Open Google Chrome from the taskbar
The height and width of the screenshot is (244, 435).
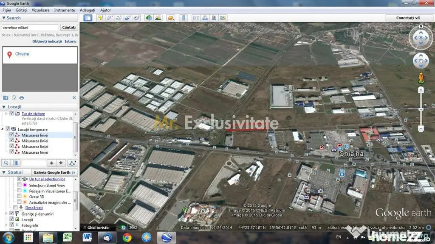(127, 238)
